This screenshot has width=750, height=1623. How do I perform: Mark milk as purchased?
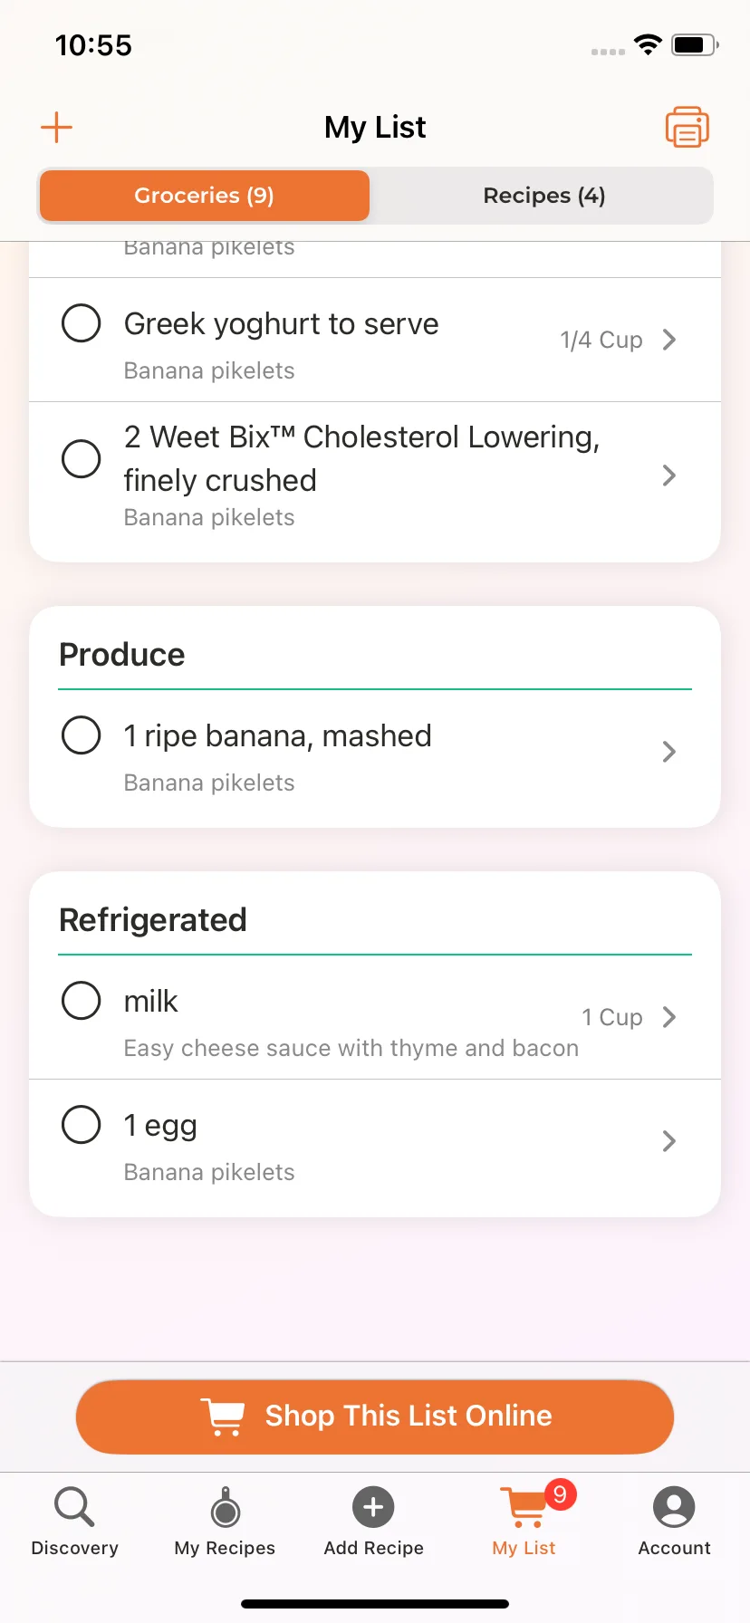81,1000
